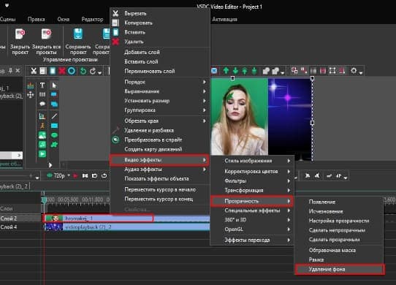The width and height of the screenshot is (396, 285).
Task: Select the green add audio music-note tool
Action: point(42,144)
